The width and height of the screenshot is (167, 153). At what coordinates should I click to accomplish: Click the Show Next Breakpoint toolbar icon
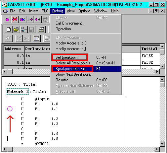pos(30,20)
